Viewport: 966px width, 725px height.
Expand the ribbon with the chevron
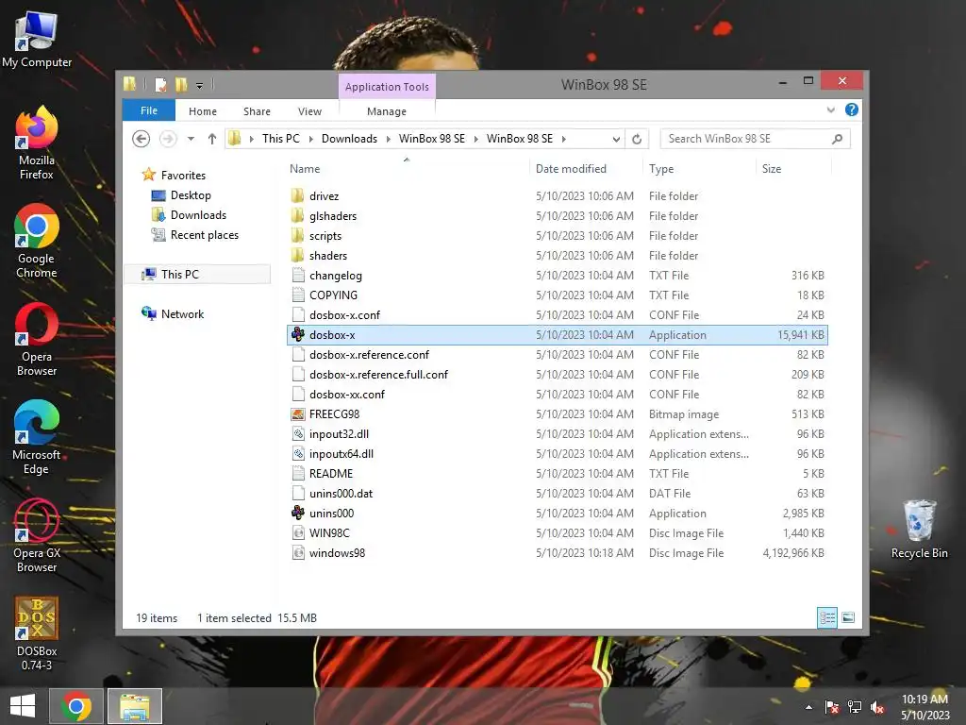(x=830, y=110)
